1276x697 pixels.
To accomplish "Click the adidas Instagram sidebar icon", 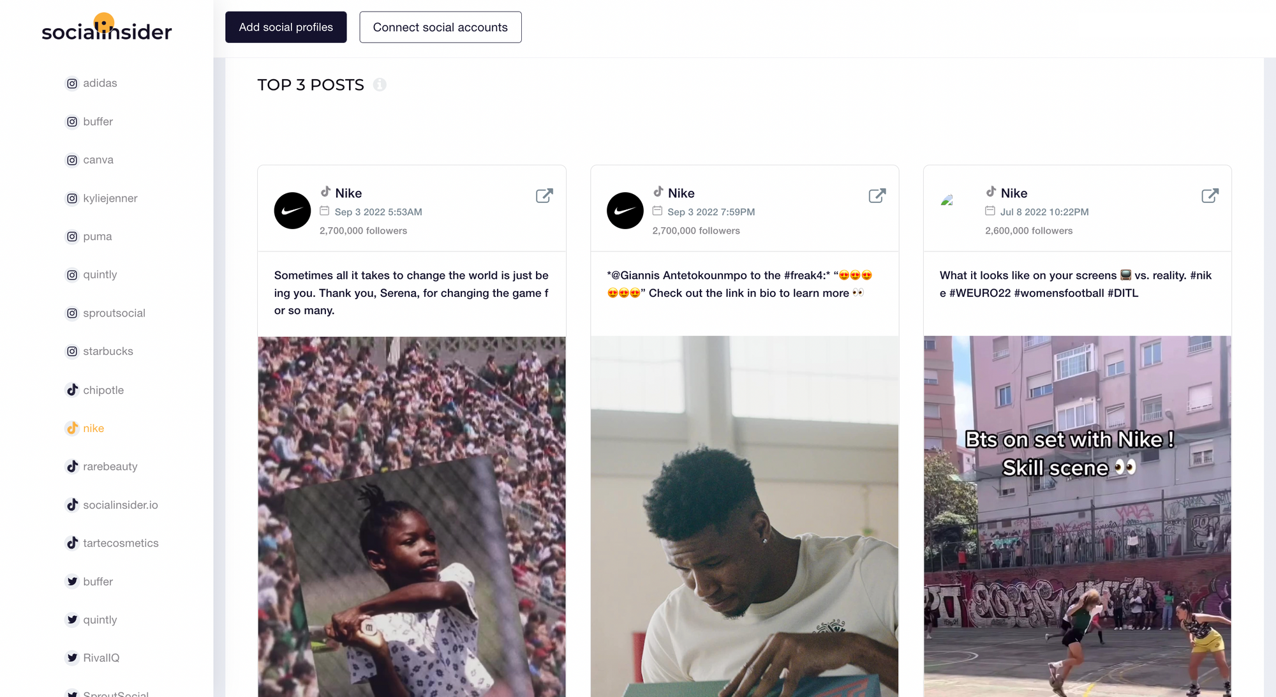I will click(x=72, y=82).
